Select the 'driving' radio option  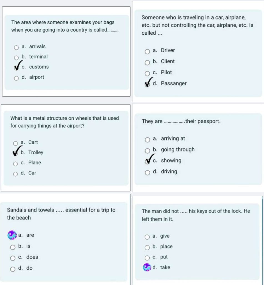click(x=147, y=173)
